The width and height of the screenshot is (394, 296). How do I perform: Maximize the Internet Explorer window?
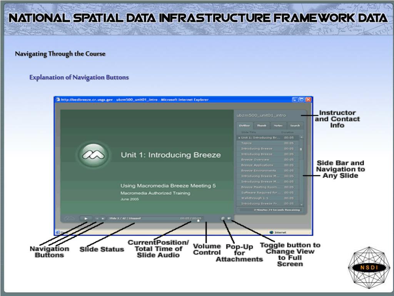(x=302, y=99)
